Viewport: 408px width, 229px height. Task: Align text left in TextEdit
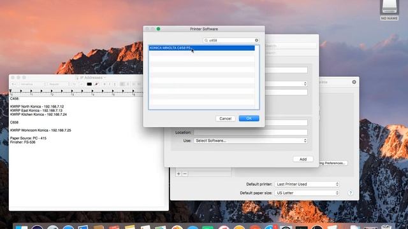(122, 84)
